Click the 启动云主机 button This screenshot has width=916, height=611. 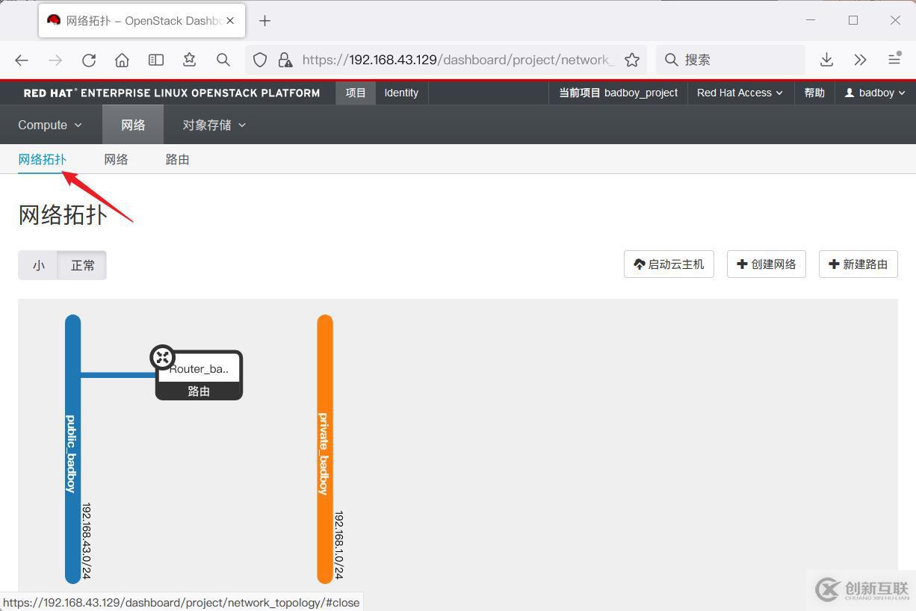tap(669, 264)
